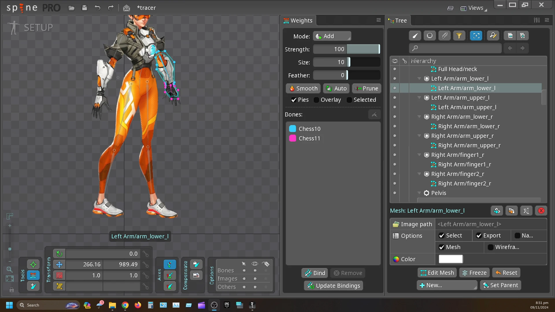This screenshot has width=555, height=312.
Task: Open the Tree panel hamburger menu
Action: point(547,20)
